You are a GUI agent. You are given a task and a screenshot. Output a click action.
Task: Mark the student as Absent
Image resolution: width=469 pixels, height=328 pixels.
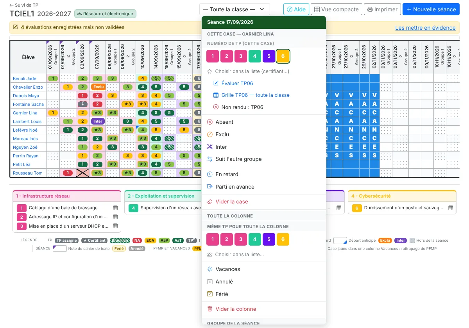pos(264,122)
